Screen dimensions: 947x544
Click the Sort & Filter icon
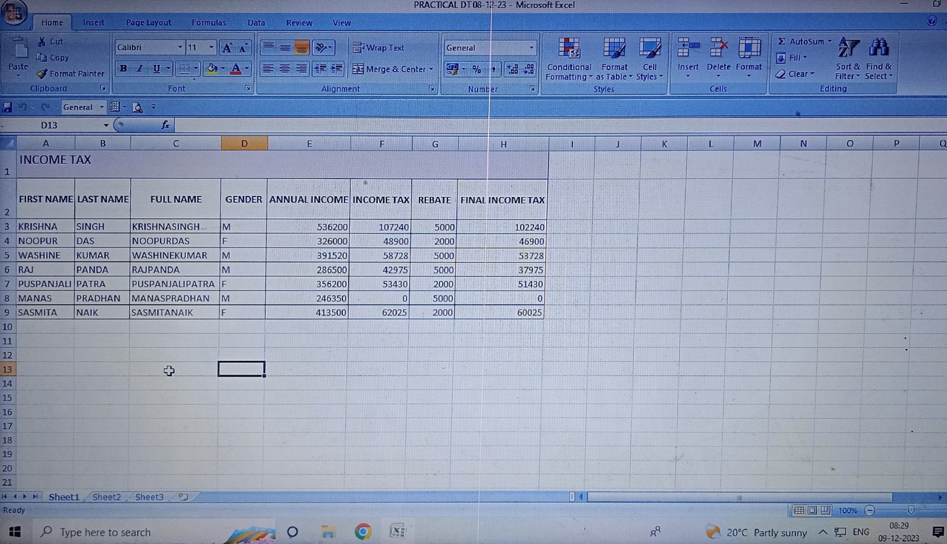coord(848,48)
